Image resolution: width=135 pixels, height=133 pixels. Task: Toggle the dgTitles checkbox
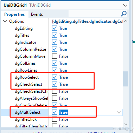(54, 35)
